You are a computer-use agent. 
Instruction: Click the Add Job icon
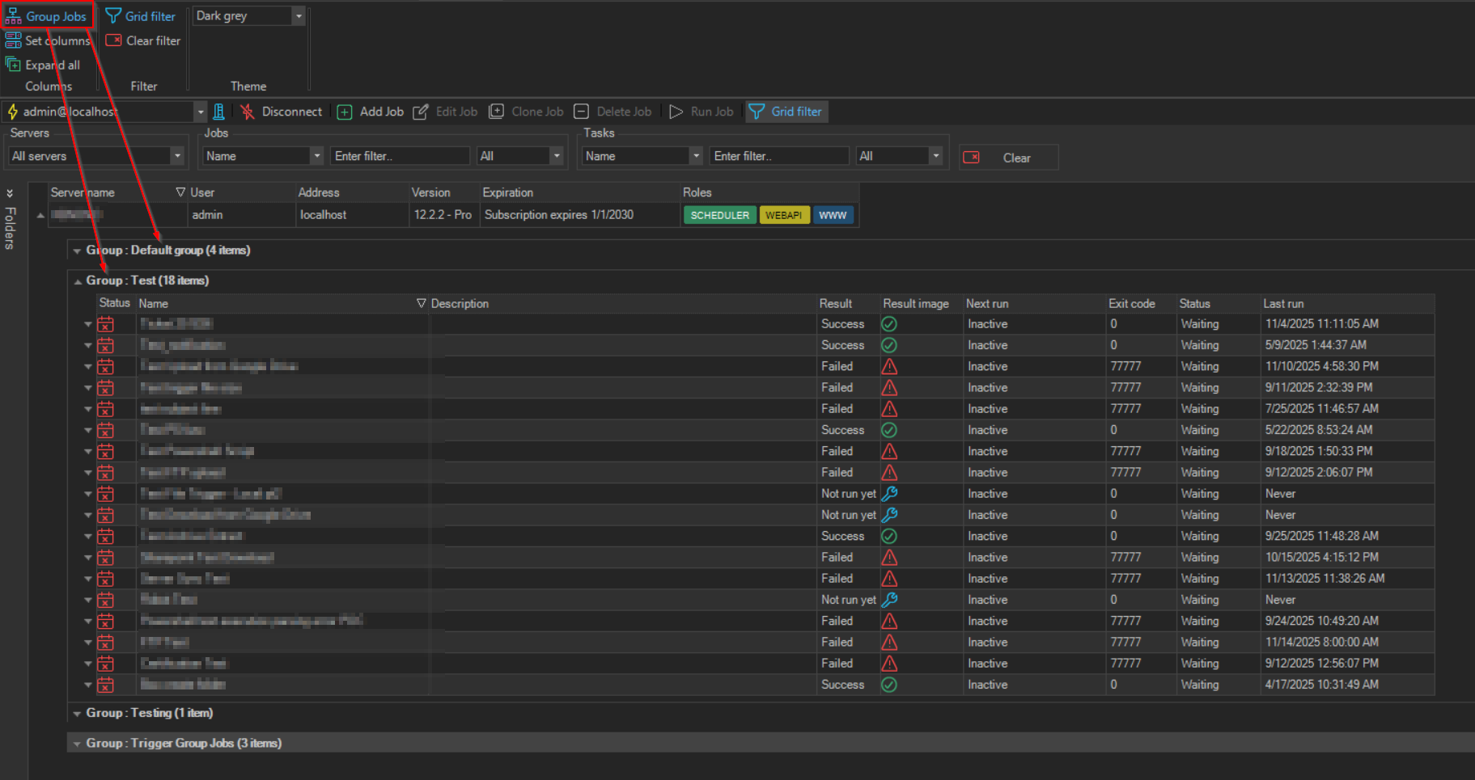345,112
